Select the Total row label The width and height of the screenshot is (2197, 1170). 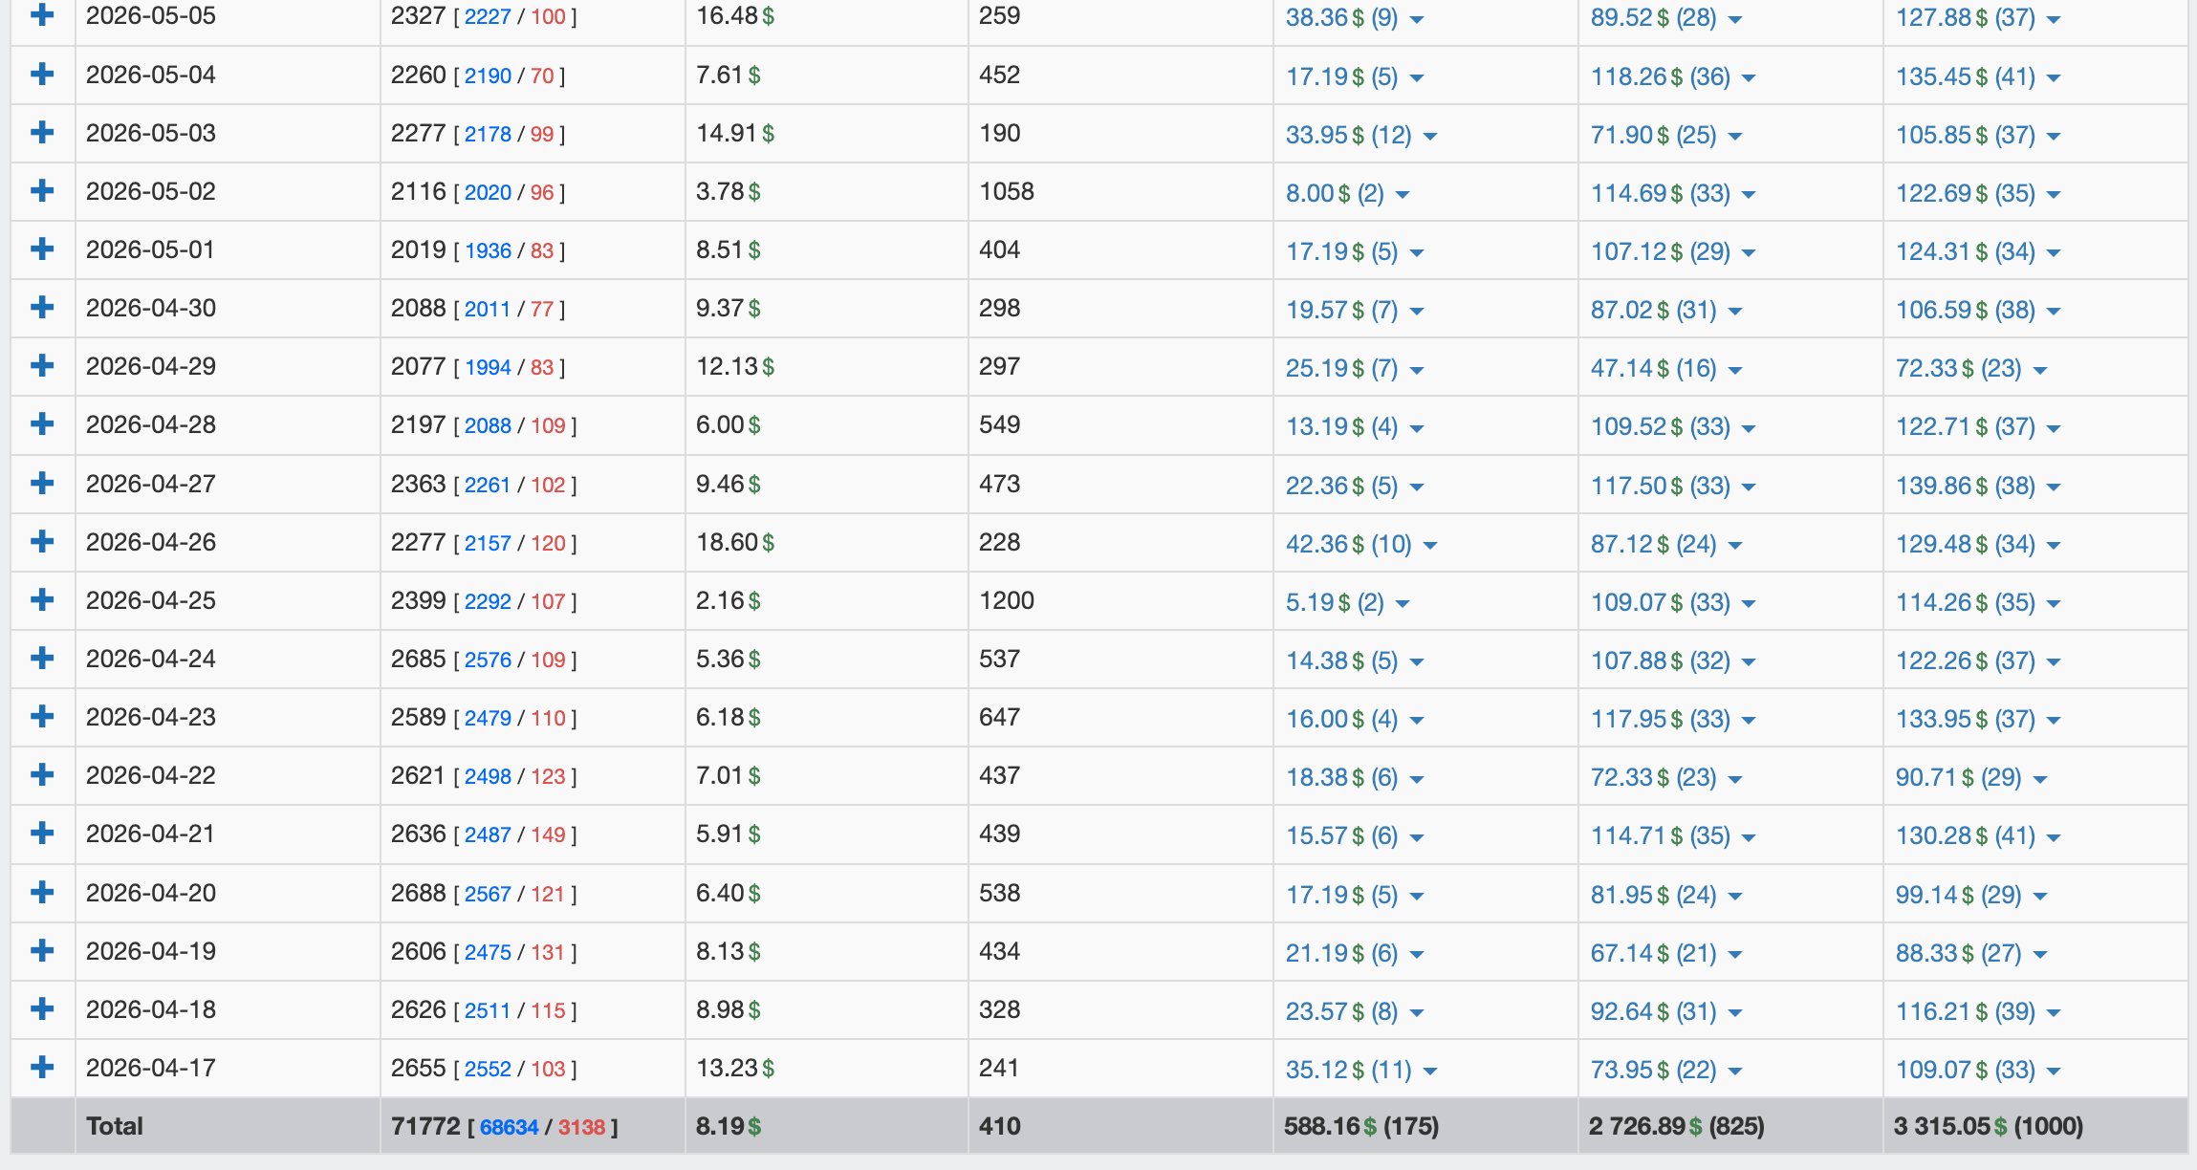pyautogui.click(x=115, y=1126)
